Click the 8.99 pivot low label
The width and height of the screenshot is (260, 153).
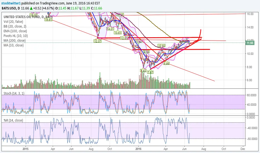[166, 63]
